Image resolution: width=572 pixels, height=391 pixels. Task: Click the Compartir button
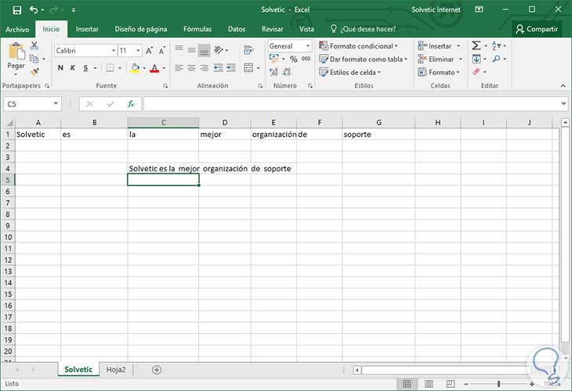[537, 29]
